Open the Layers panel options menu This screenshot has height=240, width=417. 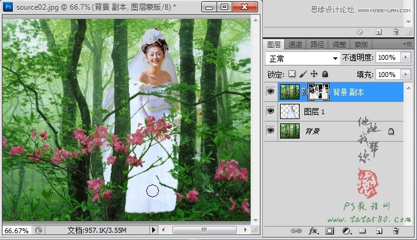[407, 44]
